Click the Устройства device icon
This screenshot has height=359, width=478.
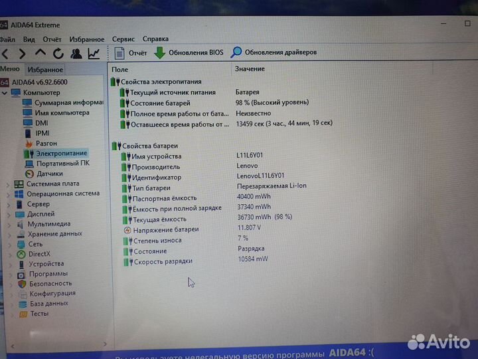tap(21, 264)
